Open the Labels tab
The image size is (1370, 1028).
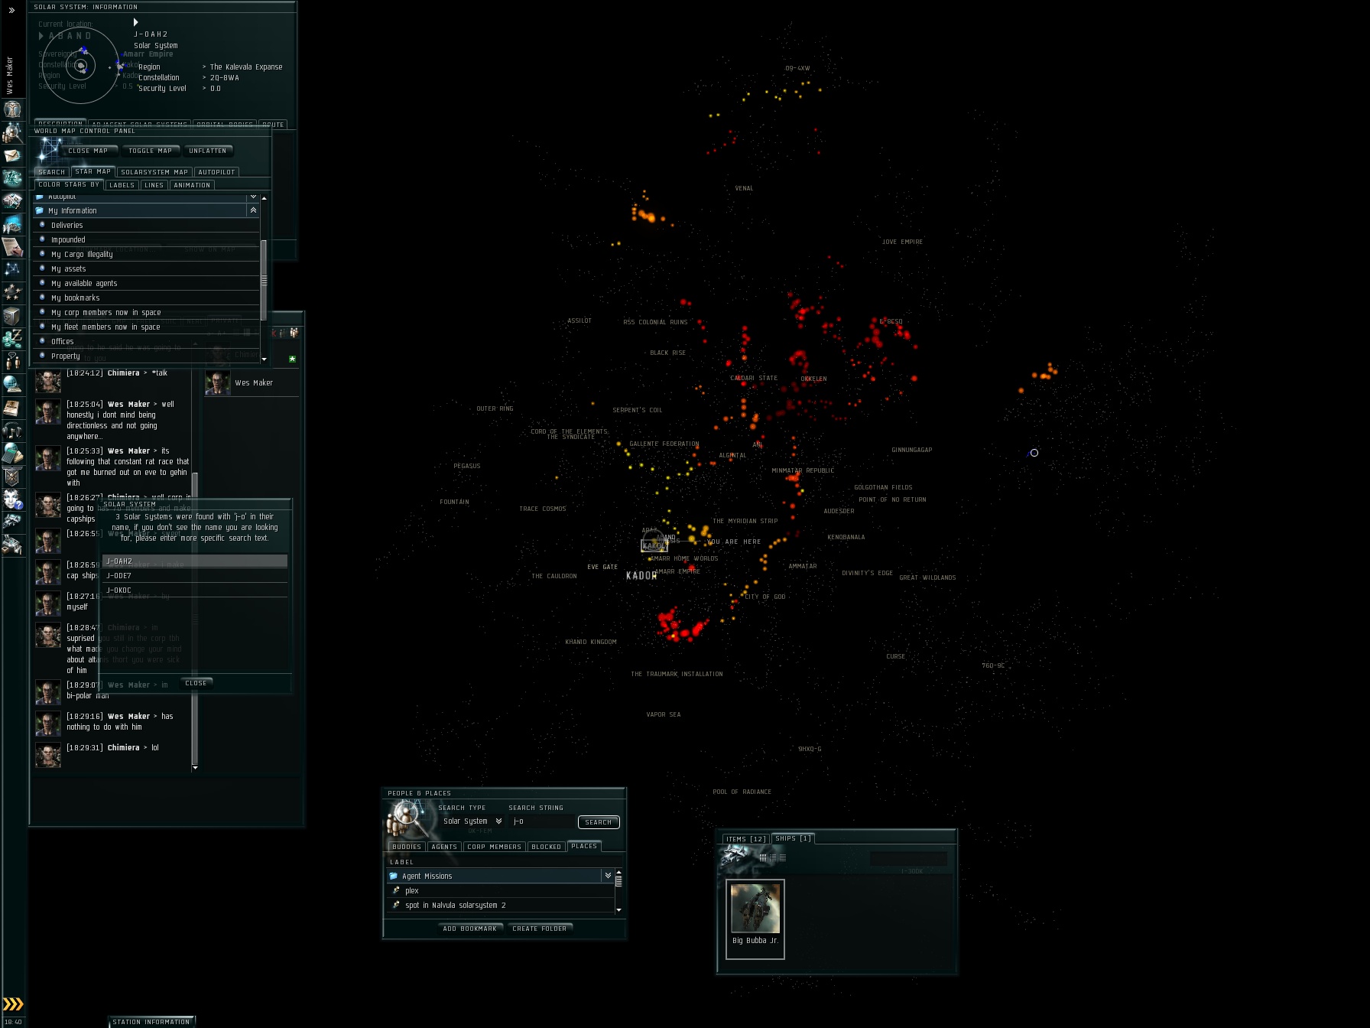(x=122, y=185)
